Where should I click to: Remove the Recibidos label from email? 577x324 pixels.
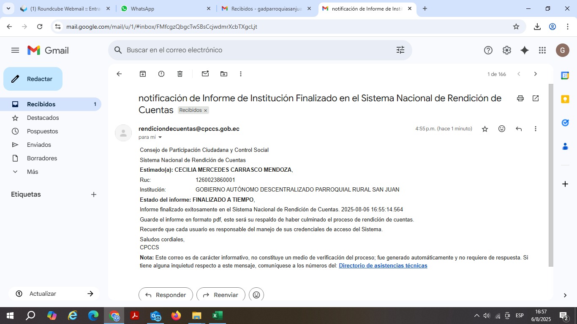pos(206,111)
